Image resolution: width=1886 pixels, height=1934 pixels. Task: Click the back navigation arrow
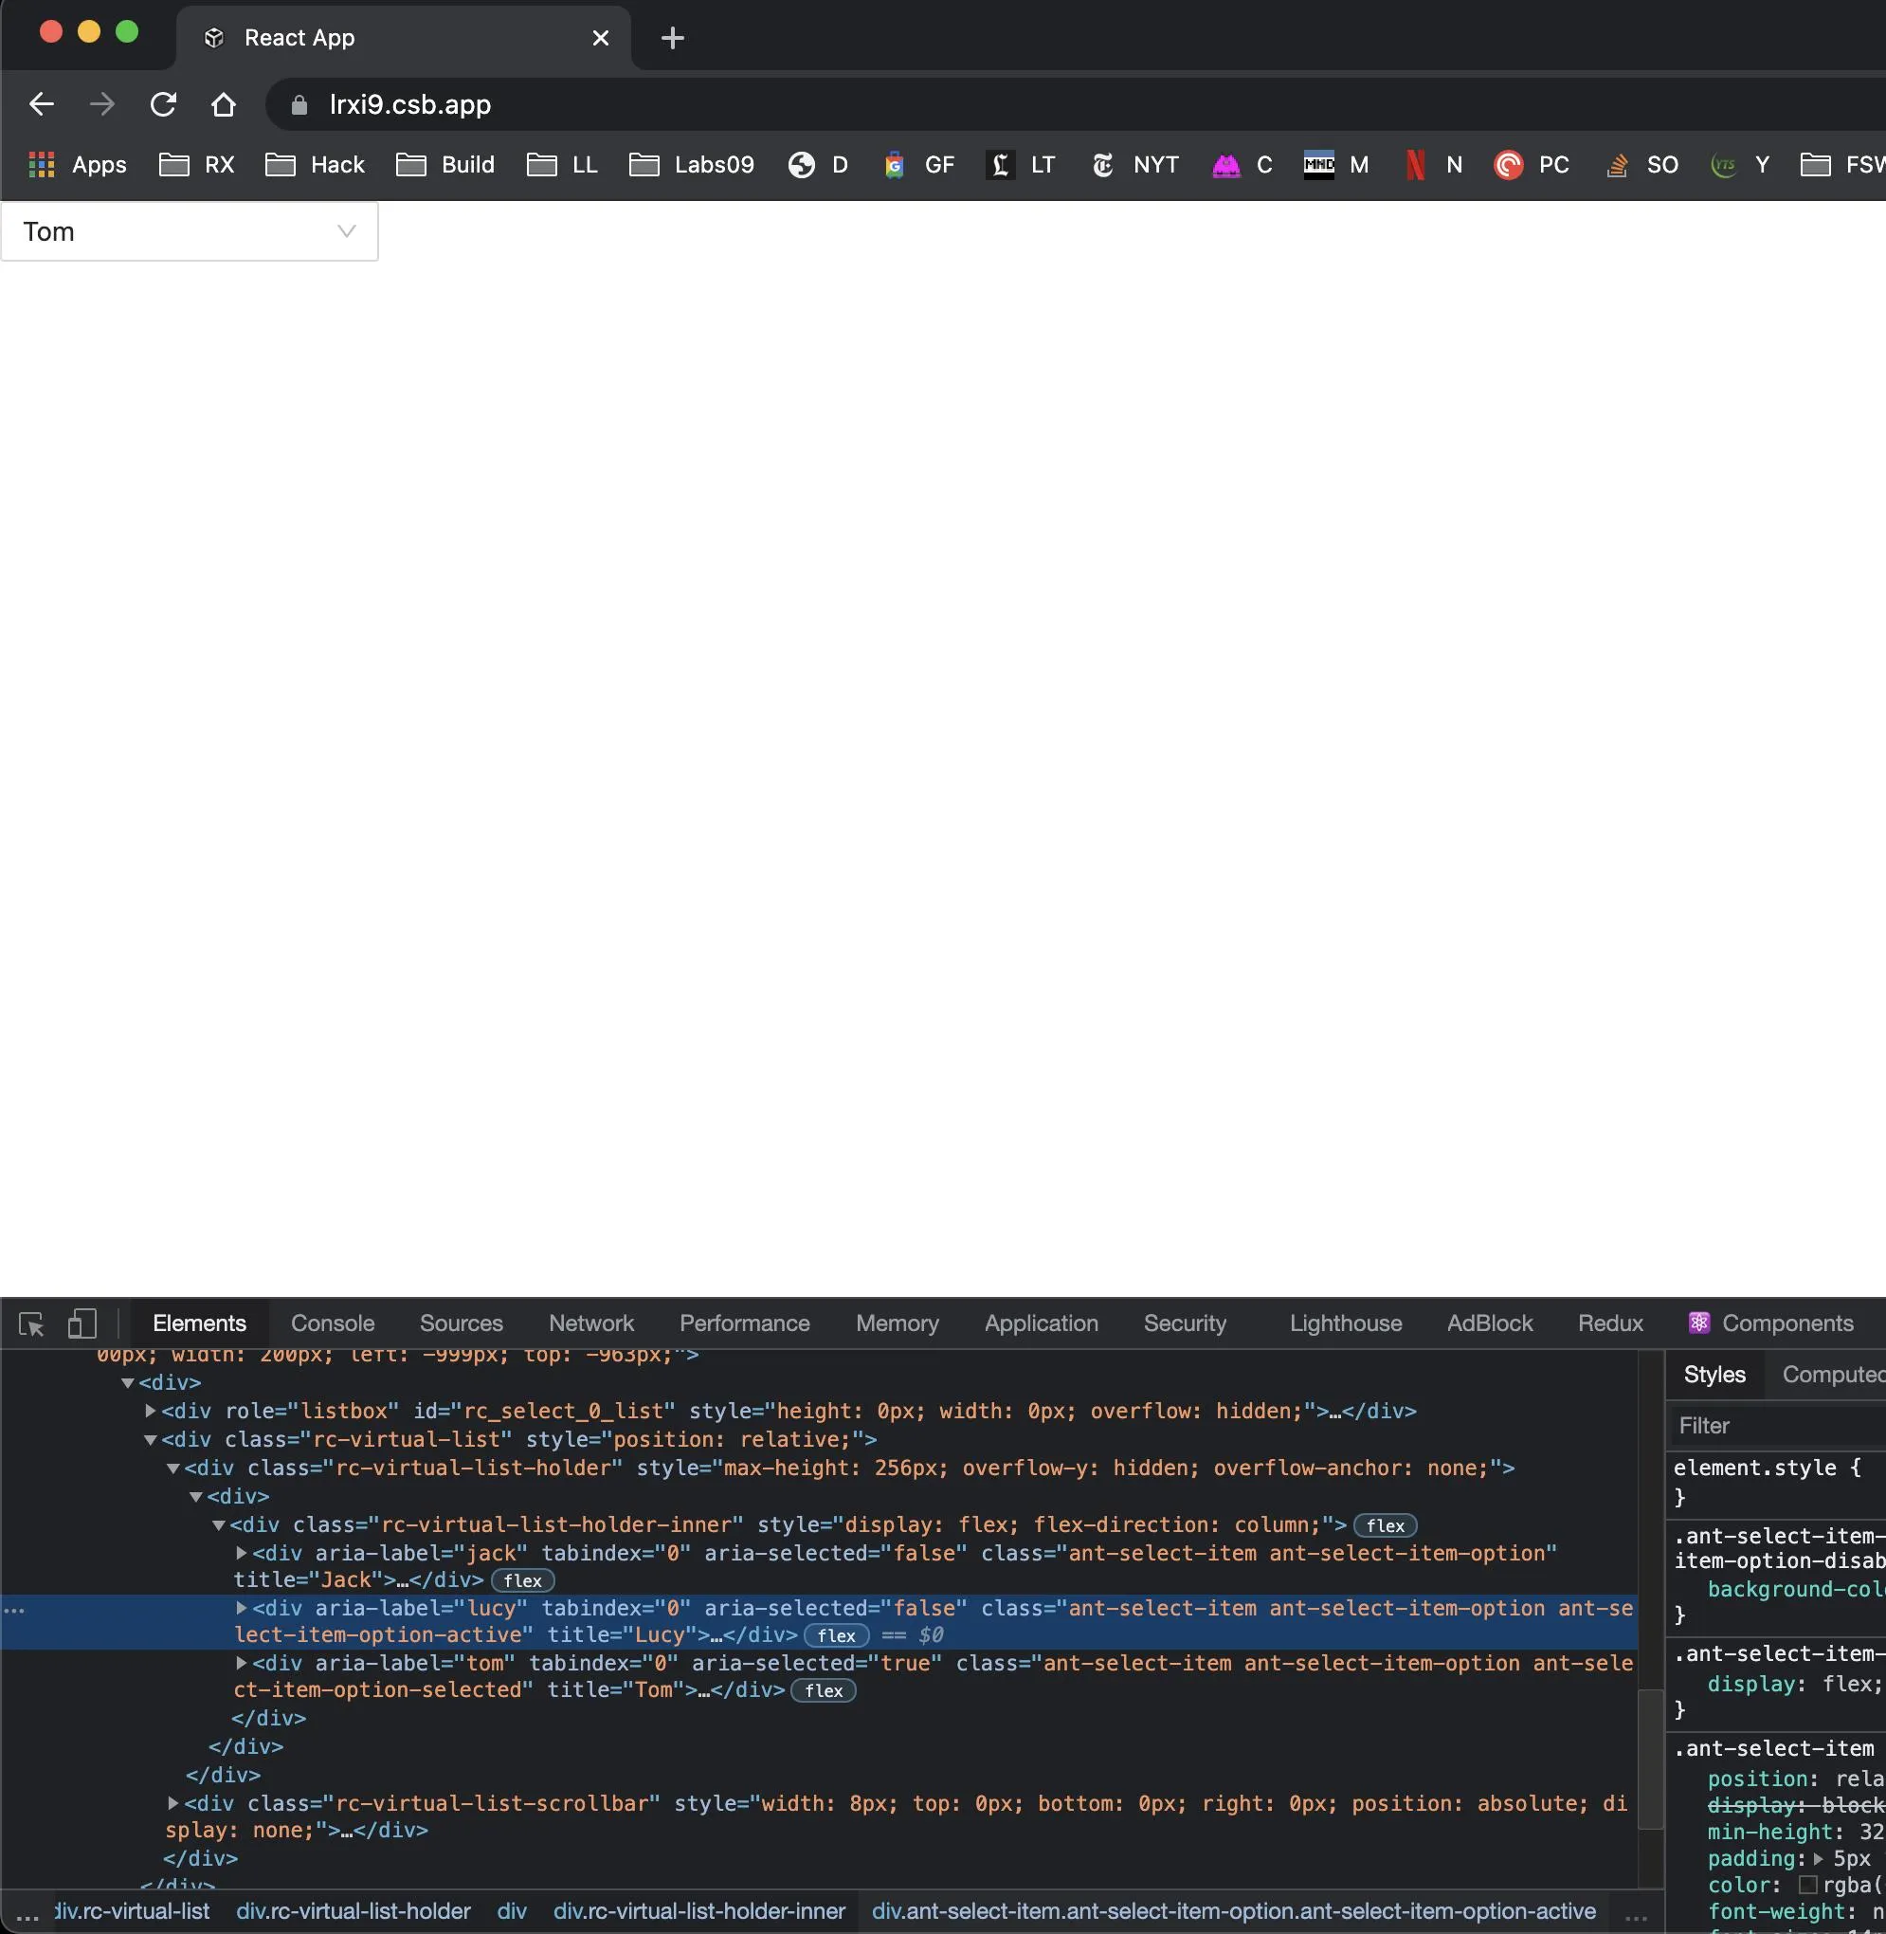coord(42,104)
